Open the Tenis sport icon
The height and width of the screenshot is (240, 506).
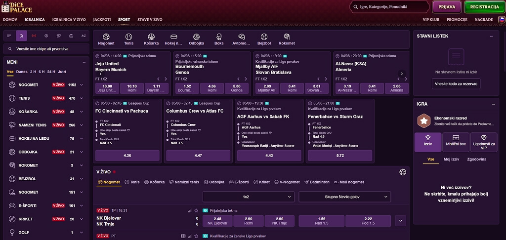click(129, 37)
